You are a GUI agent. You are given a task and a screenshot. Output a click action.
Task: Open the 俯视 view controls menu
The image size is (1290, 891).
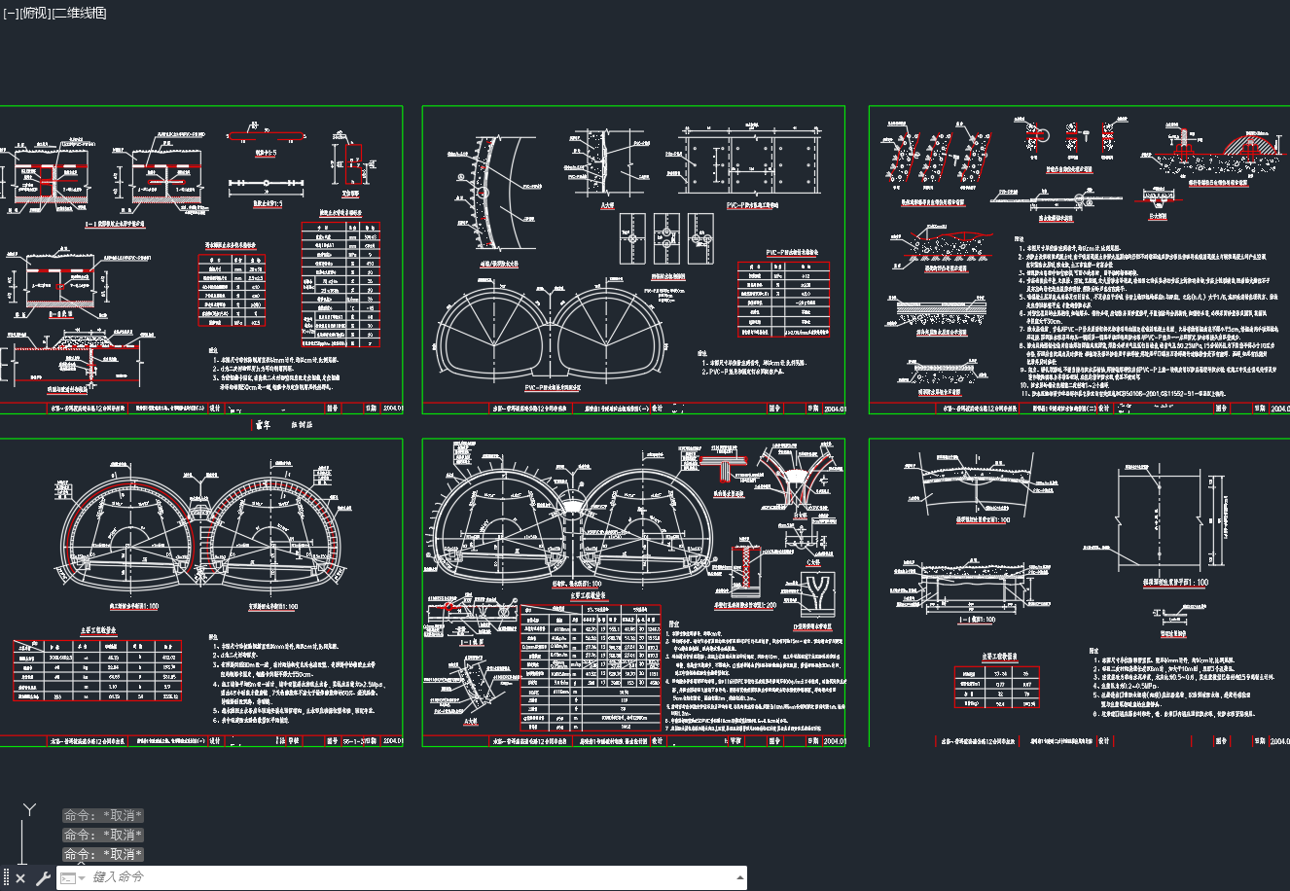coord(34,13)
